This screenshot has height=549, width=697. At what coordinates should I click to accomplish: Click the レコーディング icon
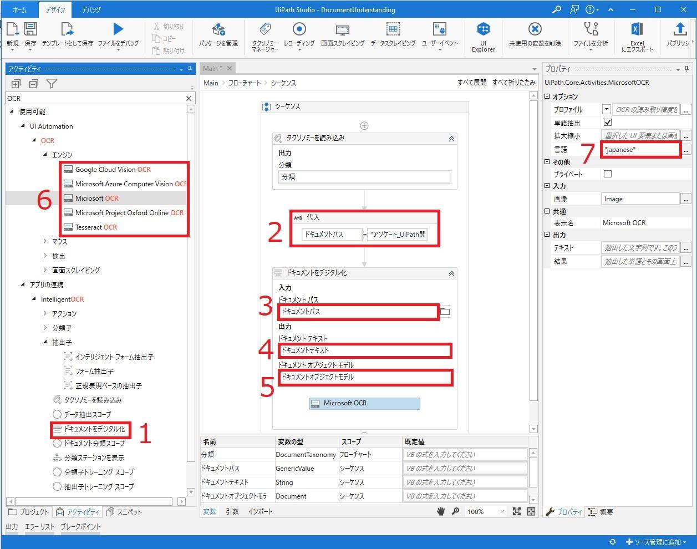tap(299, 29)
